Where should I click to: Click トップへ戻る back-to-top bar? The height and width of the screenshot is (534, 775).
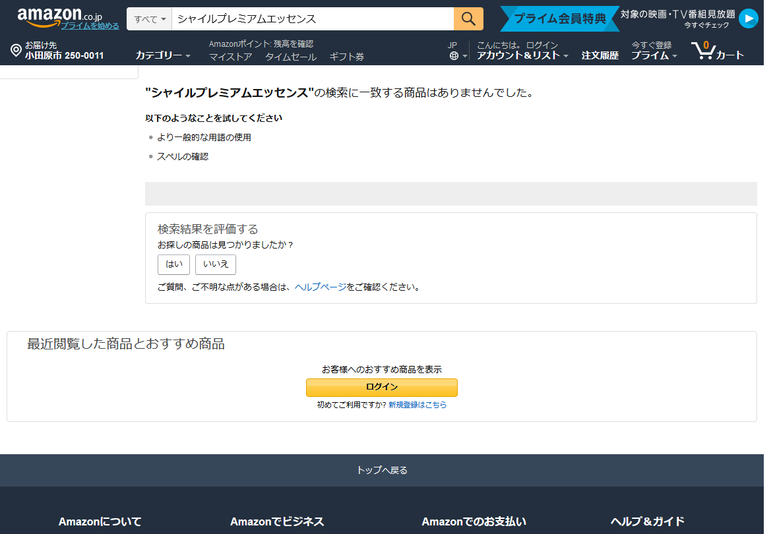point(382,470)
